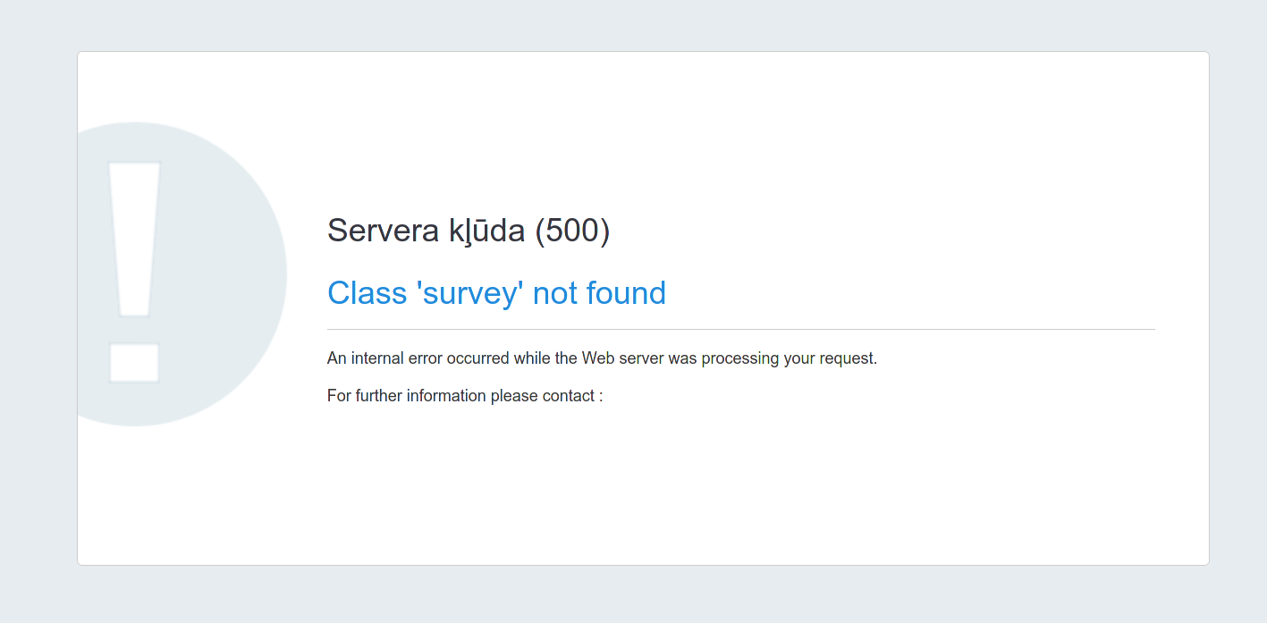Screen dimensions: 1267x623
Task: Click the word 'survey' in the blue message
Action: pos(469,293)
